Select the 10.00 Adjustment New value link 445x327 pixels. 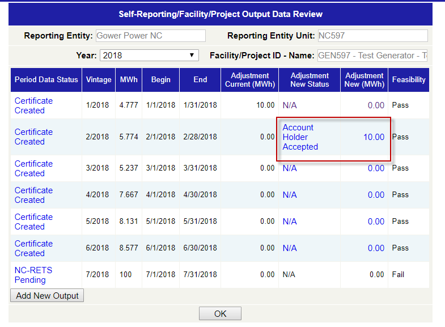pyautogui.click(x=374, y=137)
